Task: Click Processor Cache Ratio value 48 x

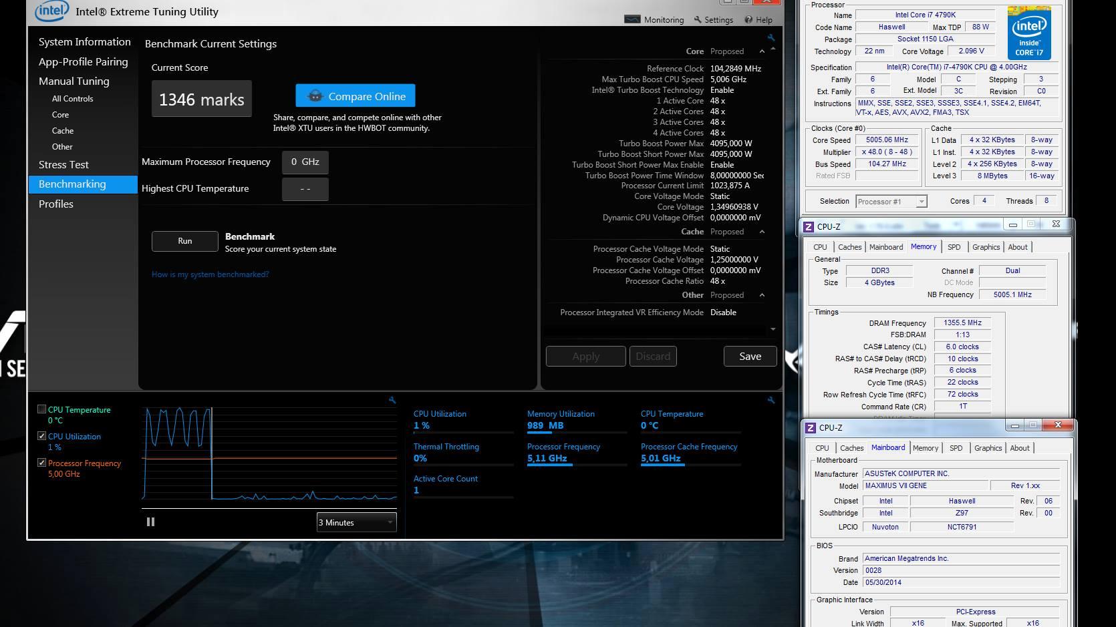Action: pos(718,281)
